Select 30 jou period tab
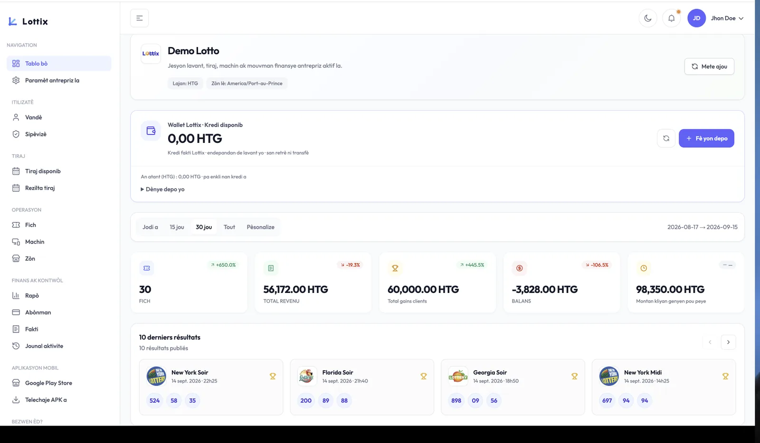Screen dimensions: 760x443 (204, 227)
